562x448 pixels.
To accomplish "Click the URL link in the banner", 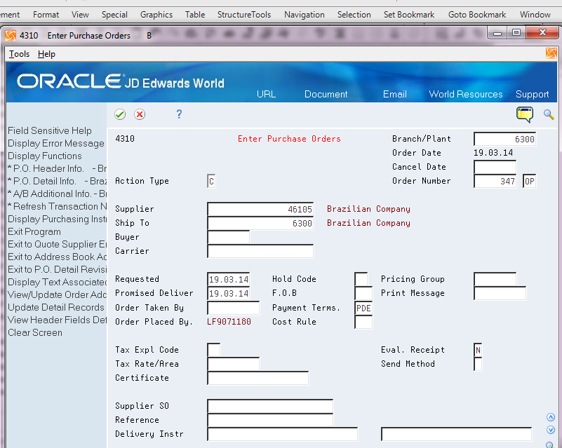I will [267, 94].
